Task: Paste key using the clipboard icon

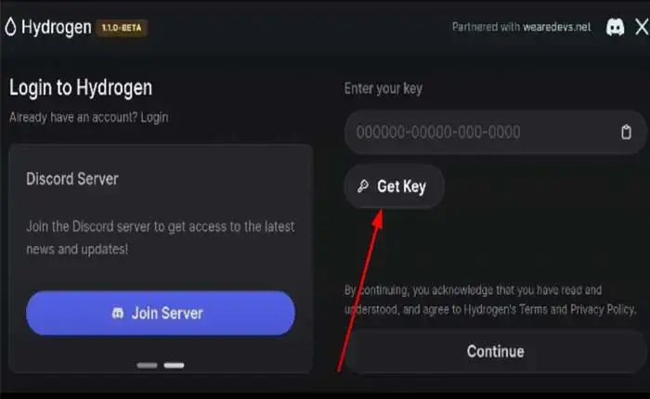Action: (626, 132)
